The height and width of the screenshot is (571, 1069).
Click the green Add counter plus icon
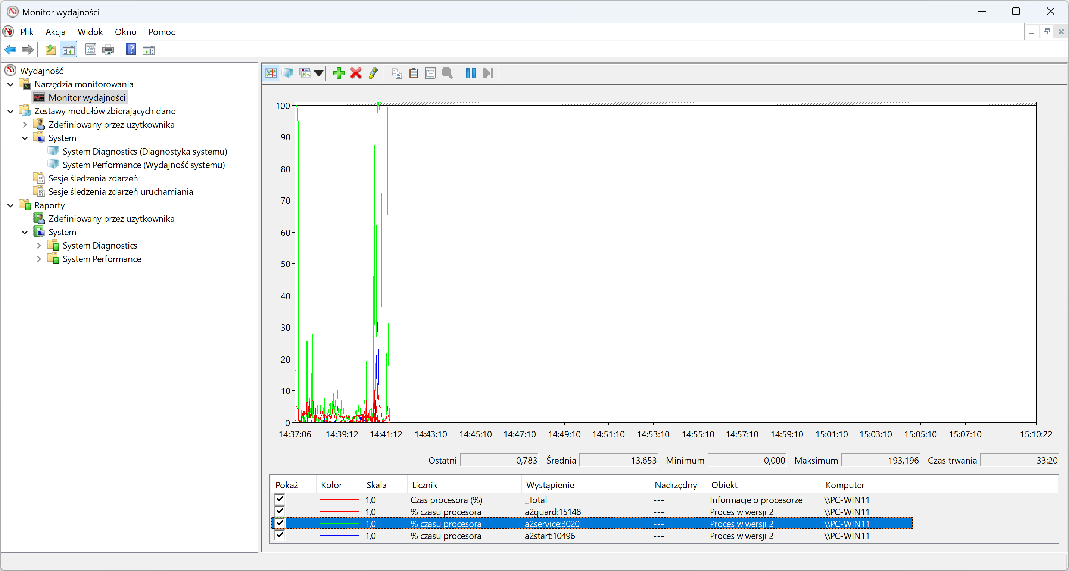click(x=339, y=74)
